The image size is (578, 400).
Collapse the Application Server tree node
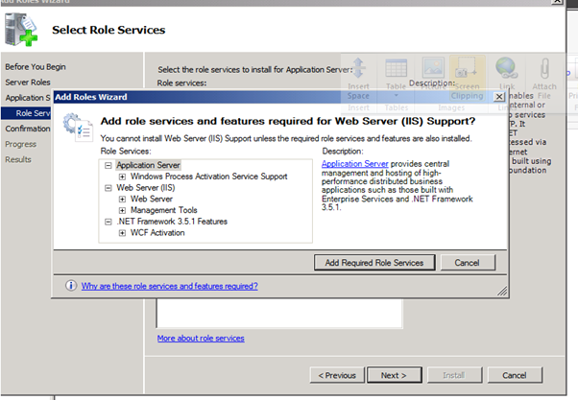pyautogui.click(x=108, y=165)
